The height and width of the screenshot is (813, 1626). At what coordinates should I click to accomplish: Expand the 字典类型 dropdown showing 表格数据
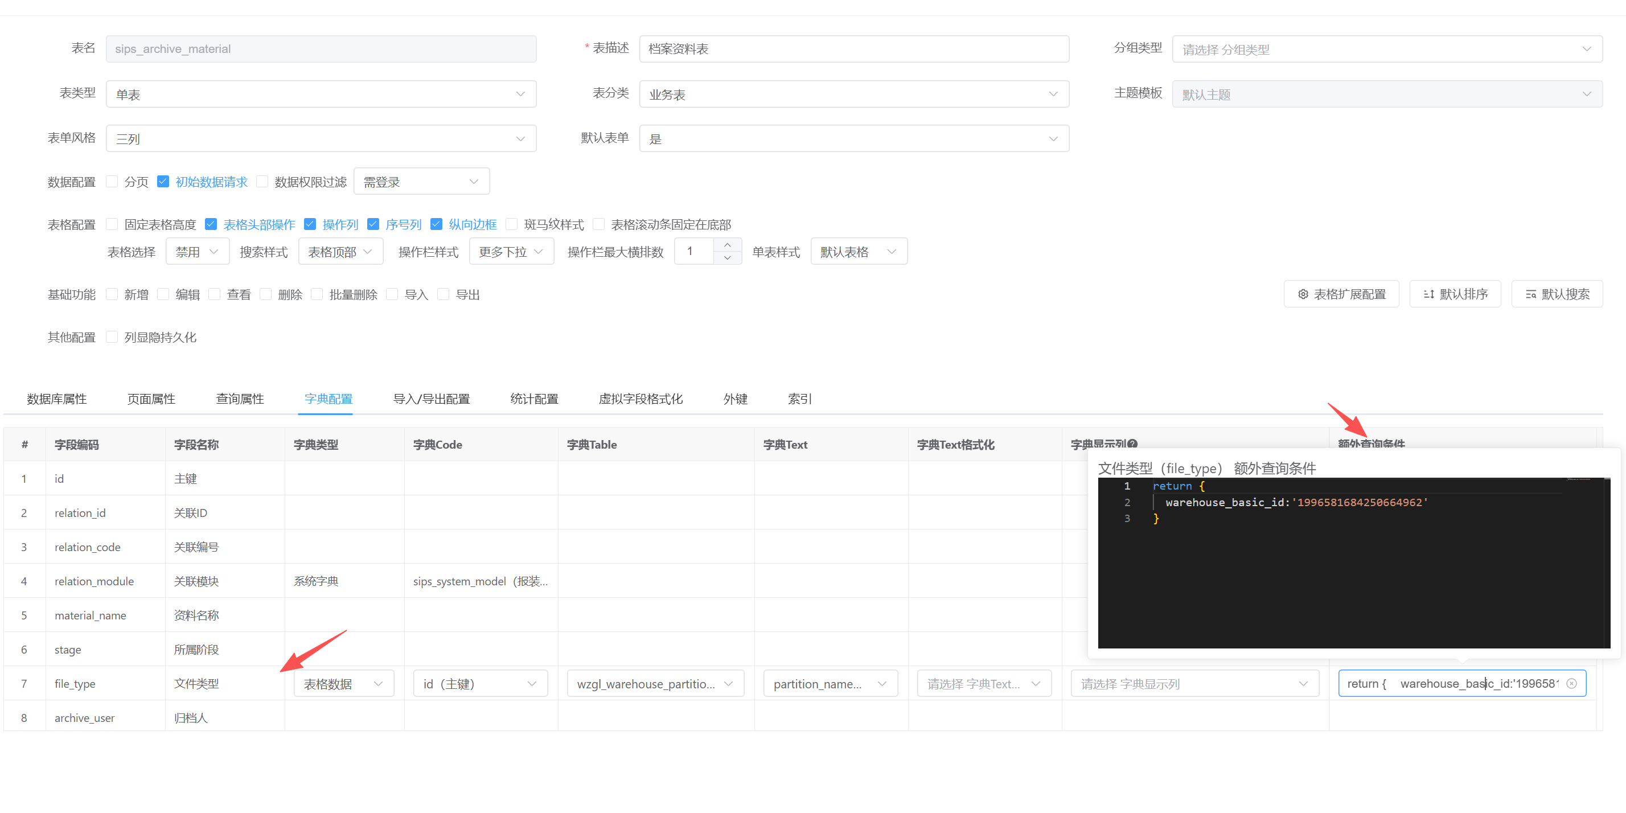pos(343,684)
